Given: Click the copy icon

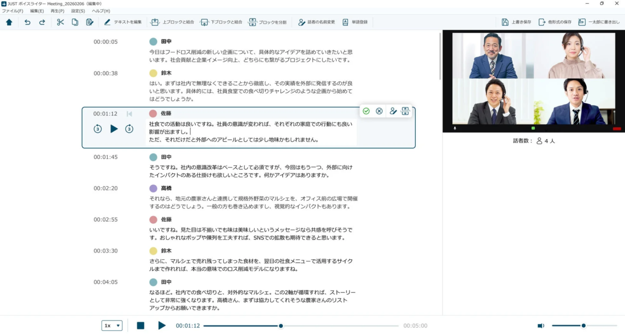Looking at the screenshot, I should [75, 22].
